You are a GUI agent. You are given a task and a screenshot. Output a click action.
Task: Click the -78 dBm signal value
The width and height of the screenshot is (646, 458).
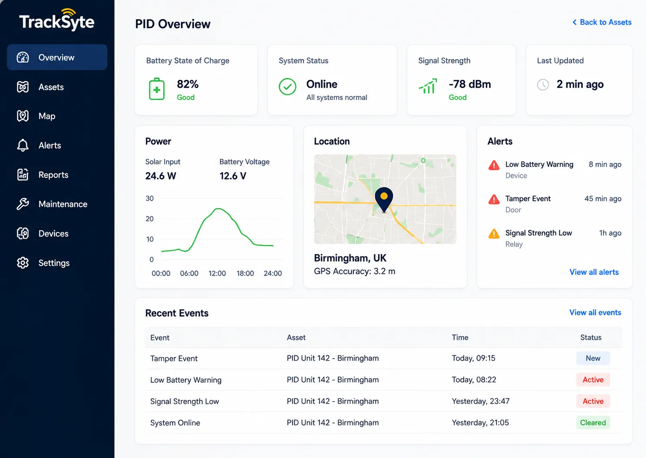[470, 84]
